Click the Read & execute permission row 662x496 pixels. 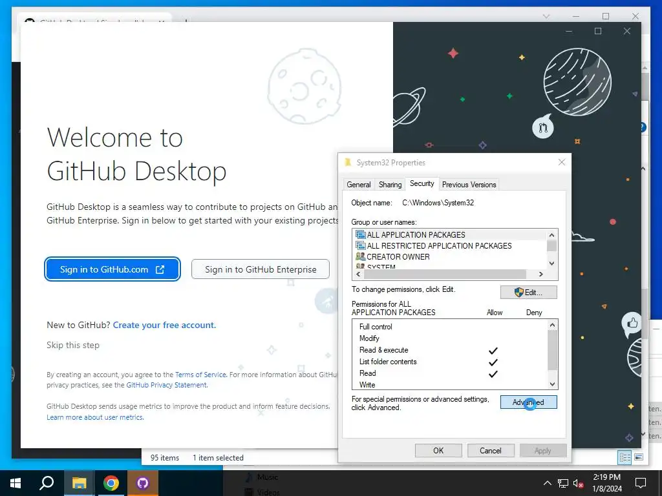click(450, 350)
